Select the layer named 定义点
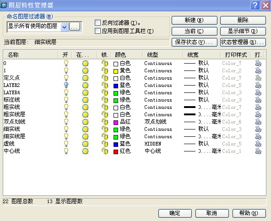The width and height of the screenshot is (271, 221). coord(11,78)
